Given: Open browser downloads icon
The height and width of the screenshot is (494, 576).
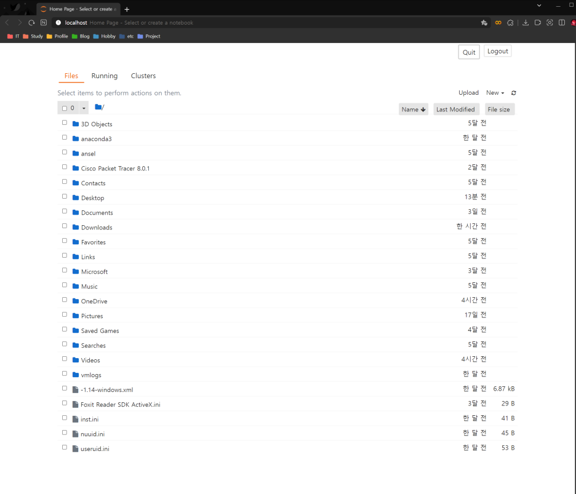Looking at the screenshot, I should coord(526,23).
